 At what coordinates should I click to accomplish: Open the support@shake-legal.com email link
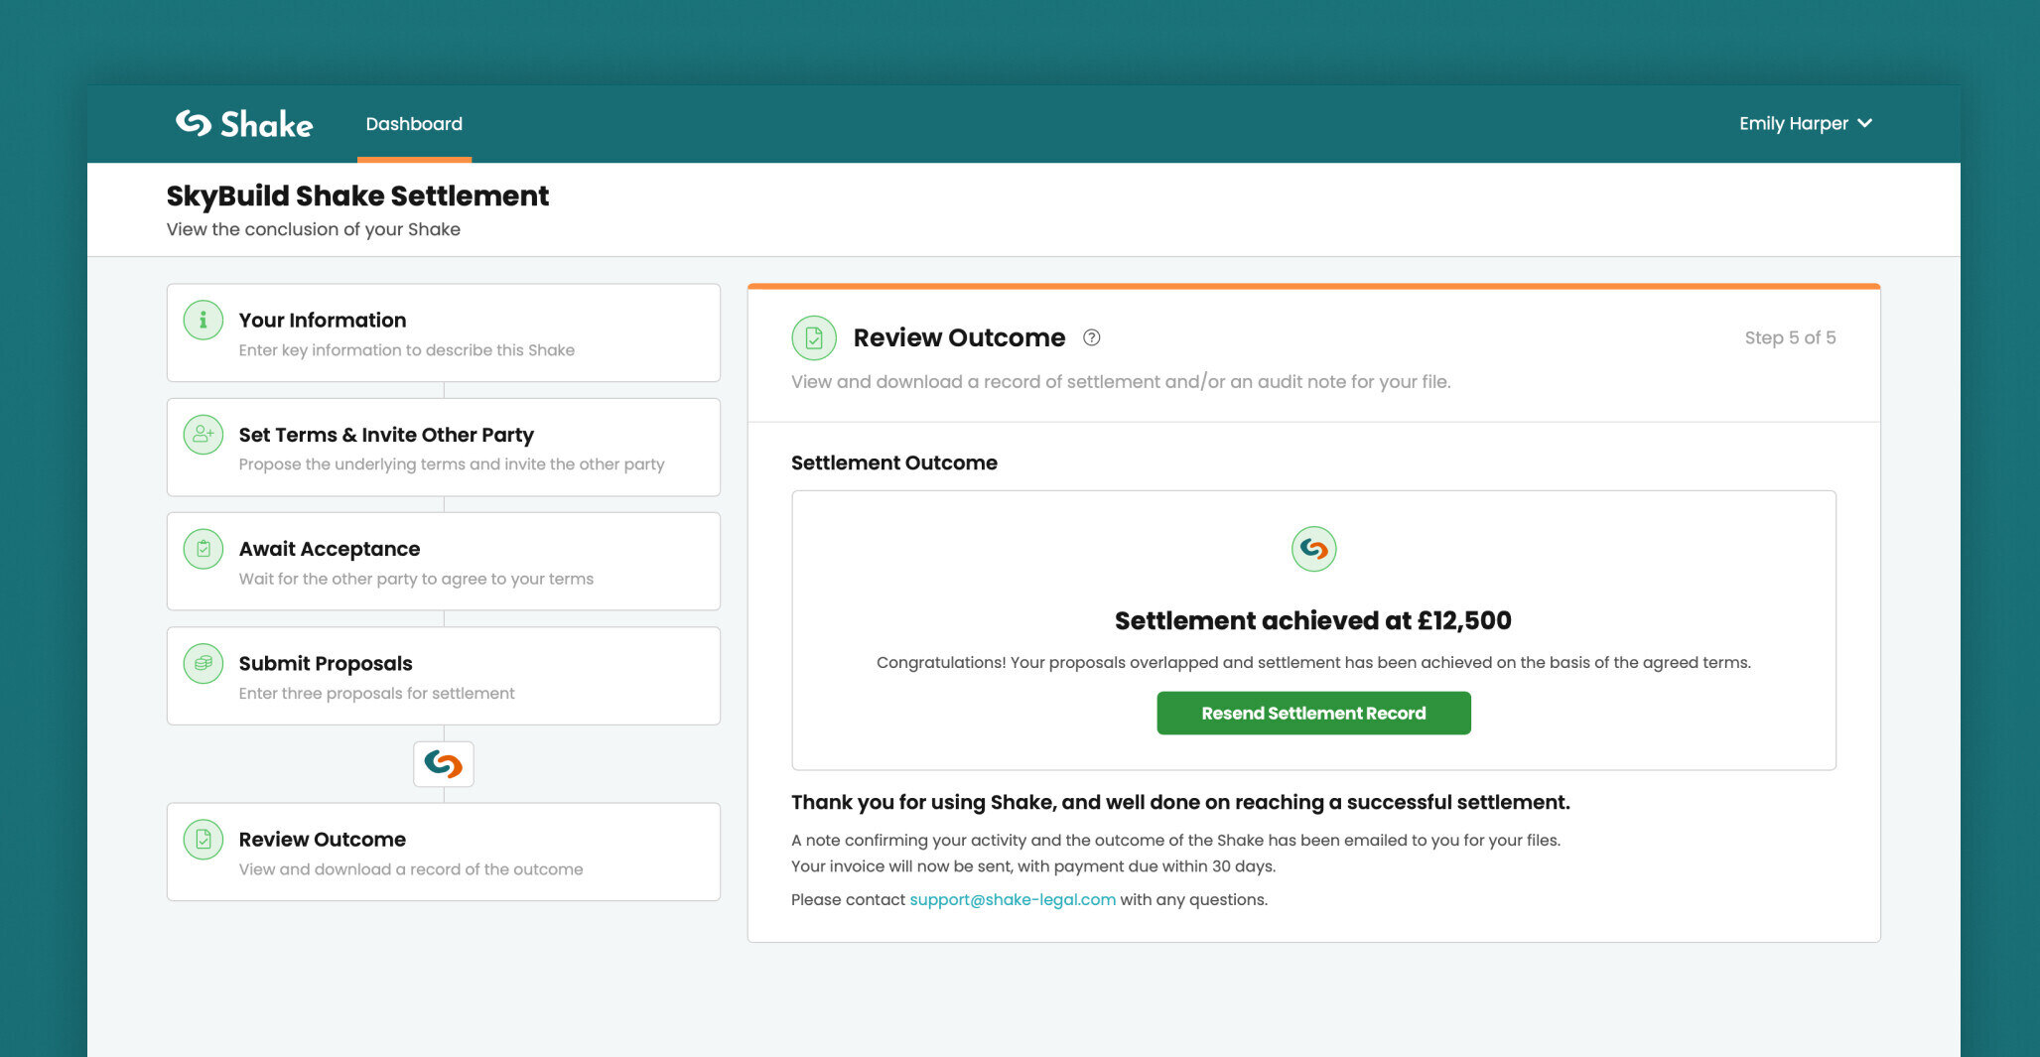tap(1012, 900)
